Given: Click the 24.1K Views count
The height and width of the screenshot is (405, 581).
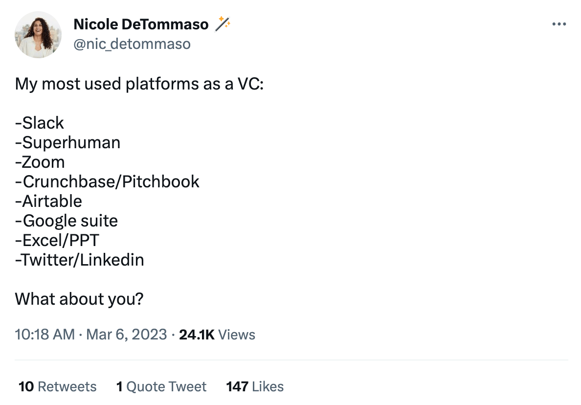Looking at the screenshot, I should coord(217,334).
